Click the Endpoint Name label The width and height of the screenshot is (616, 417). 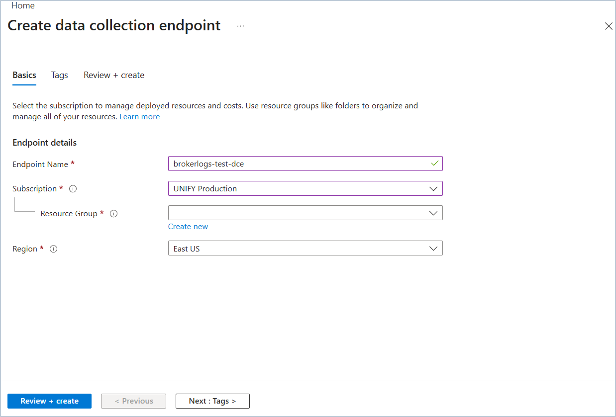tap(40, 164)
